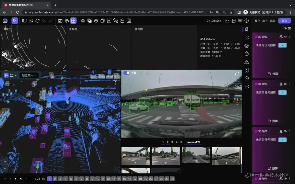Click the circular-arrows sync icon in the top toolbar
This screenshot has height=184, width=295.
[37, 21]
